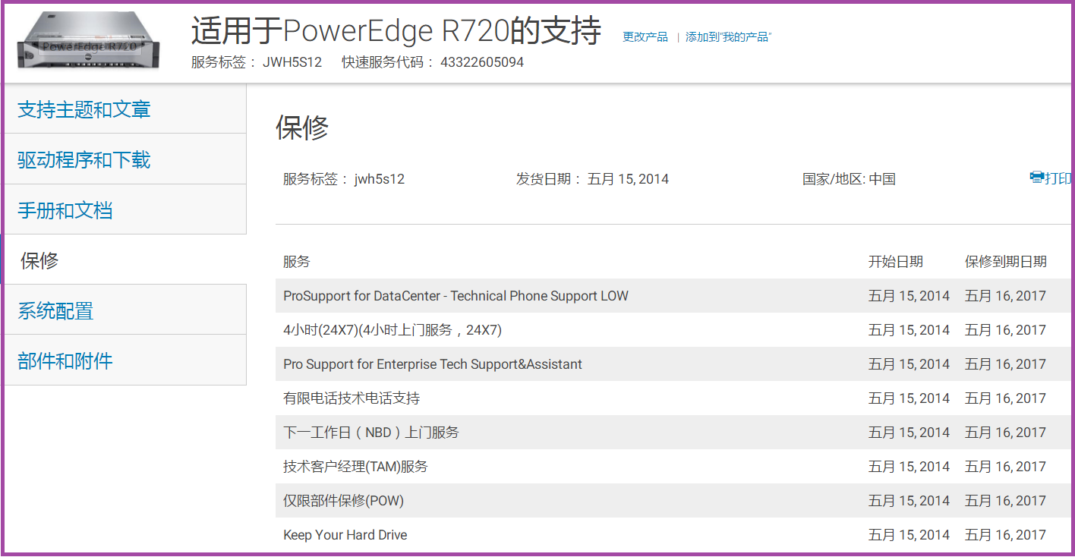Click the 保修到期日期 column header

(x=1005, y=262)
